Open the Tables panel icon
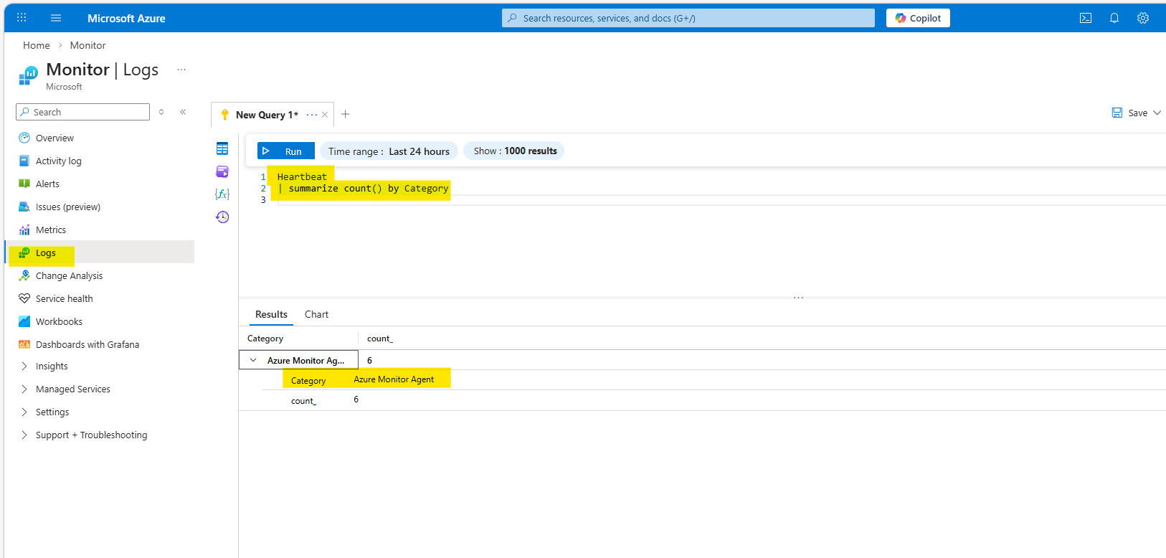This screenshot has width=1166, height=558. click(x=222, y=148)
